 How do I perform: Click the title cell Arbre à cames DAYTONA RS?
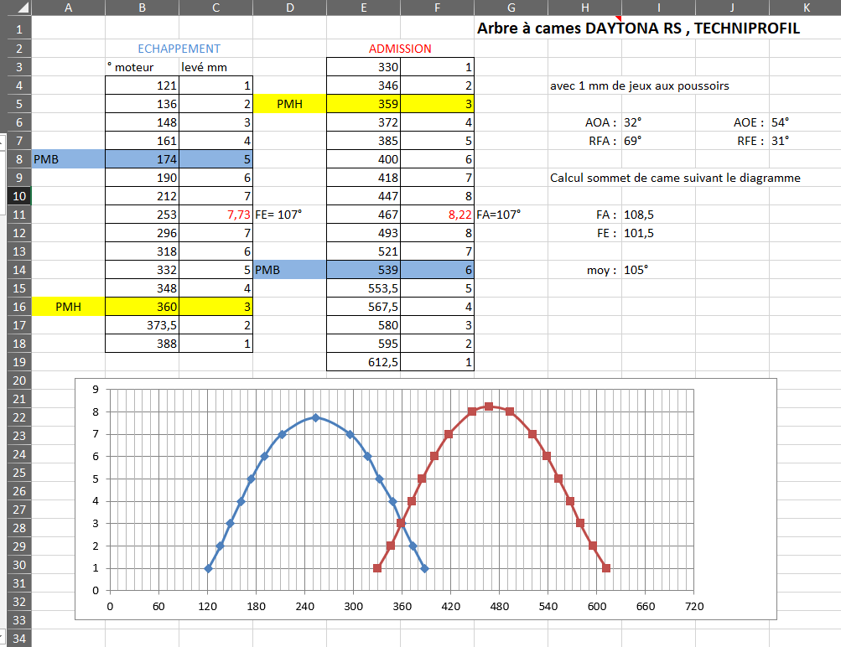638,28
